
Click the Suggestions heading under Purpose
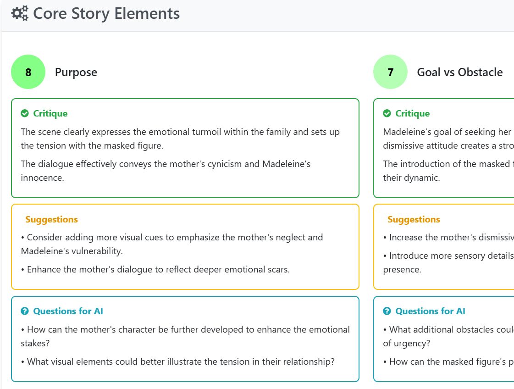click(x=51, y=219)
